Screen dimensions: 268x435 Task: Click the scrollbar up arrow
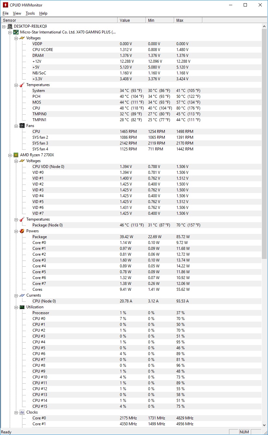(x=264, y=26)
